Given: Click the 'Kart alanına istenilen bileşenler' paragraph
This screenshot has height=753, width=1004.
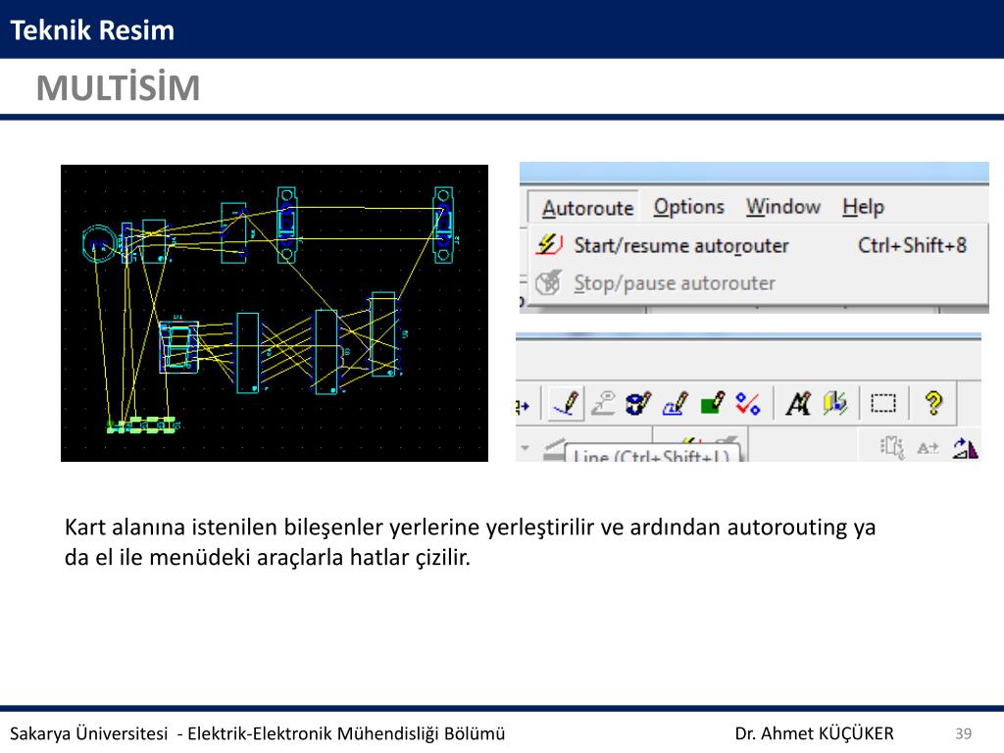Looking at the screenshot, I should 470,541.
